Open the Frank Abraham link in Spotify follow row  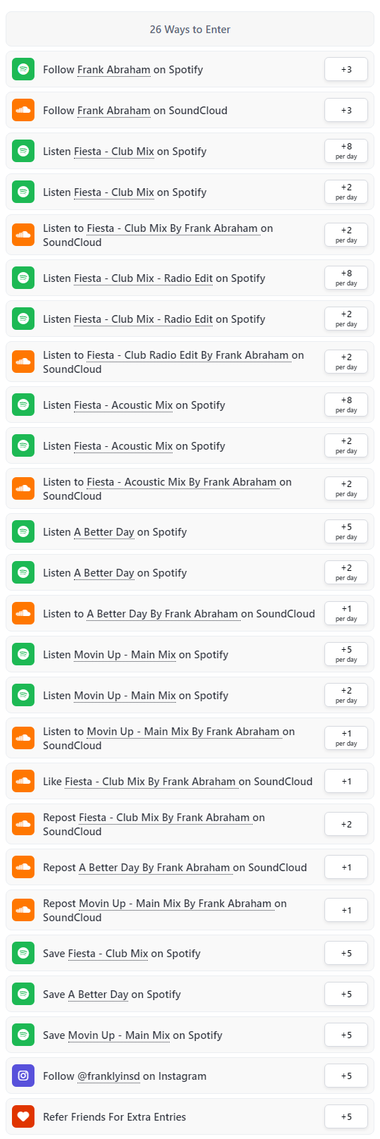[x=114, y=70]
